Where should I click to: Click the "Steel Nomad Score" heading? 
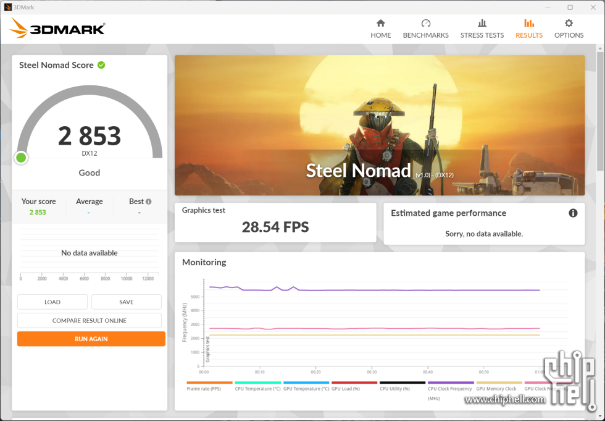(56, 65)
